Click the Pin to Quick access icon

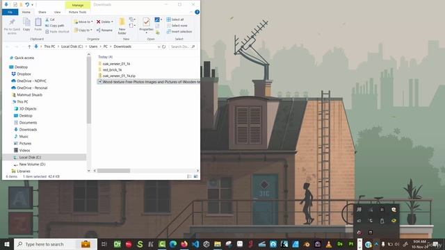tap(12, 22)
